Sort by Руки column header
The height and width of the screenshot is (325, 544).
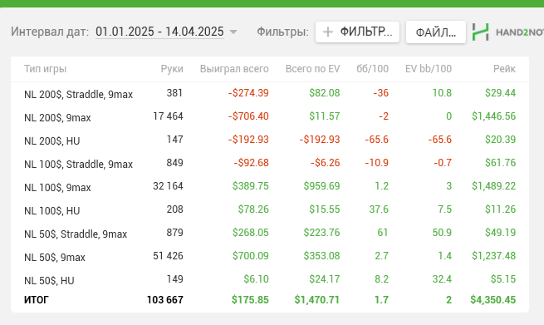point(172,69)
